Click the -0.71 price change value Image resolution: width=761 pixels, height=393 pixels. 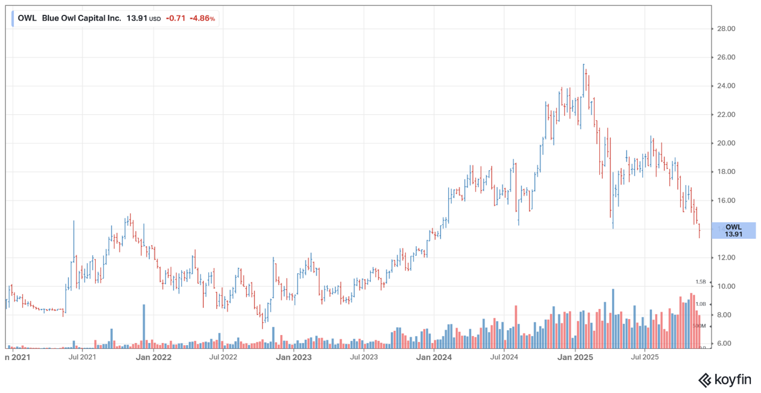[175, 18]
